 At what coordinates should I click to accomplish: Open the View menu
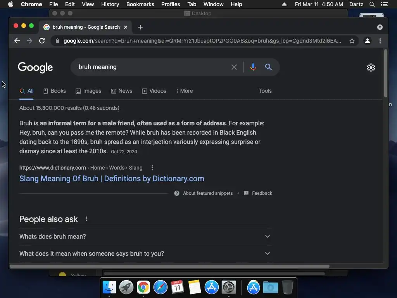[88, 4]
